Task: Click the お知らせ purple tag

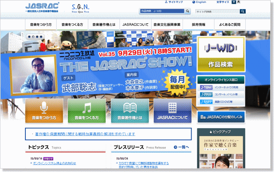Action: (x=48, y=159)
